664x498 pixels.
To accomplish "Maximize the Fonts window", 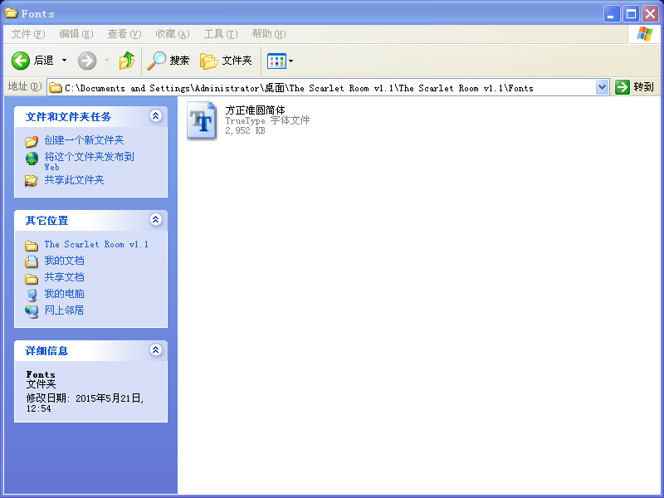I will click(631, 14).
